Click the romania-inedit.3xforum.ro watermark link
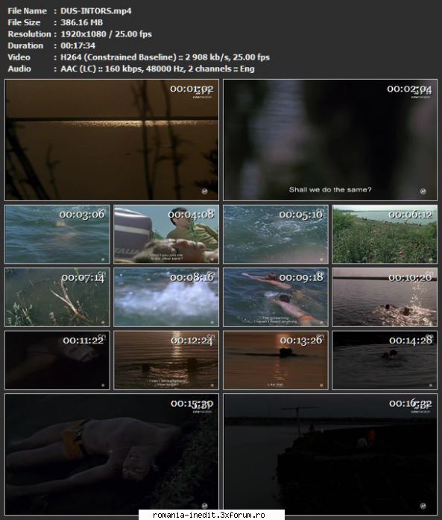The image size is (442, 520). pyautogui.click(x=209, y=515)
